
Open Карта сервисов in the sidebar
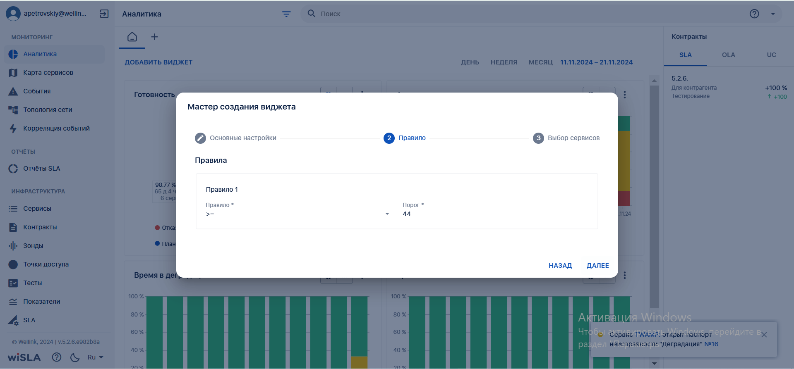(54, 73)
